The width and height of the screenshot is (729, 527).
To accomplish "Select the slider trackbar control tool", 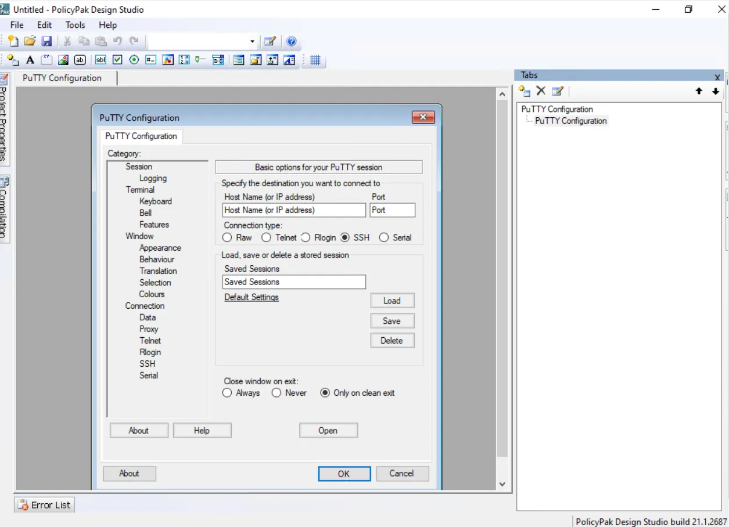I will click(201, 60).
